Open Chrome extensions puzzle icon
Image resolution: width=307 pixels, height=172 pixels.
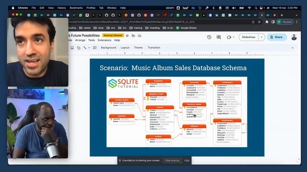(267, 22)
